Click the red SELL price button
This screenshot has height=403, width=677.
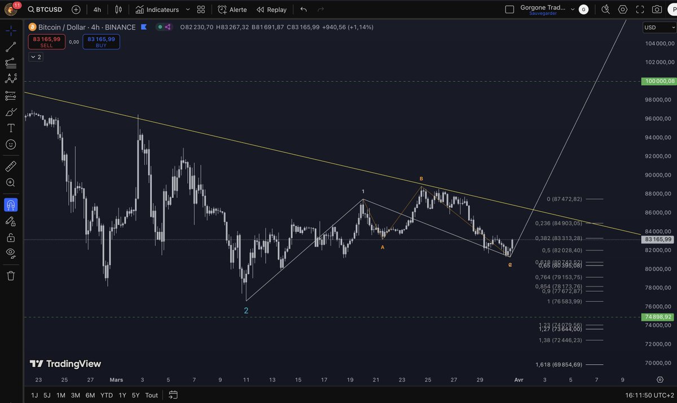47,42
